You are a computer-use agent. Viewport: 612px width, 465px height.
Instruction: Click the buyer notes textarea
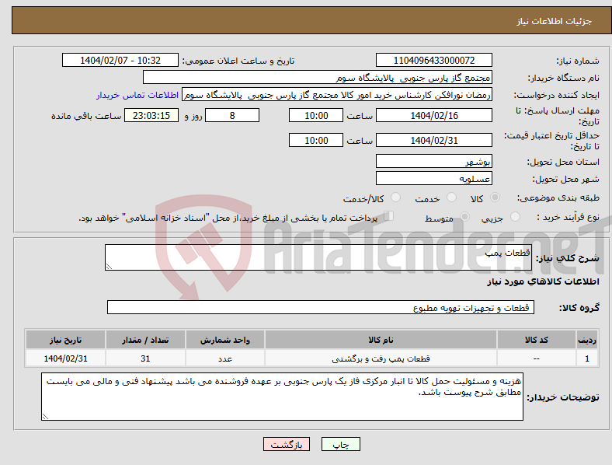(x=282, y=397)
